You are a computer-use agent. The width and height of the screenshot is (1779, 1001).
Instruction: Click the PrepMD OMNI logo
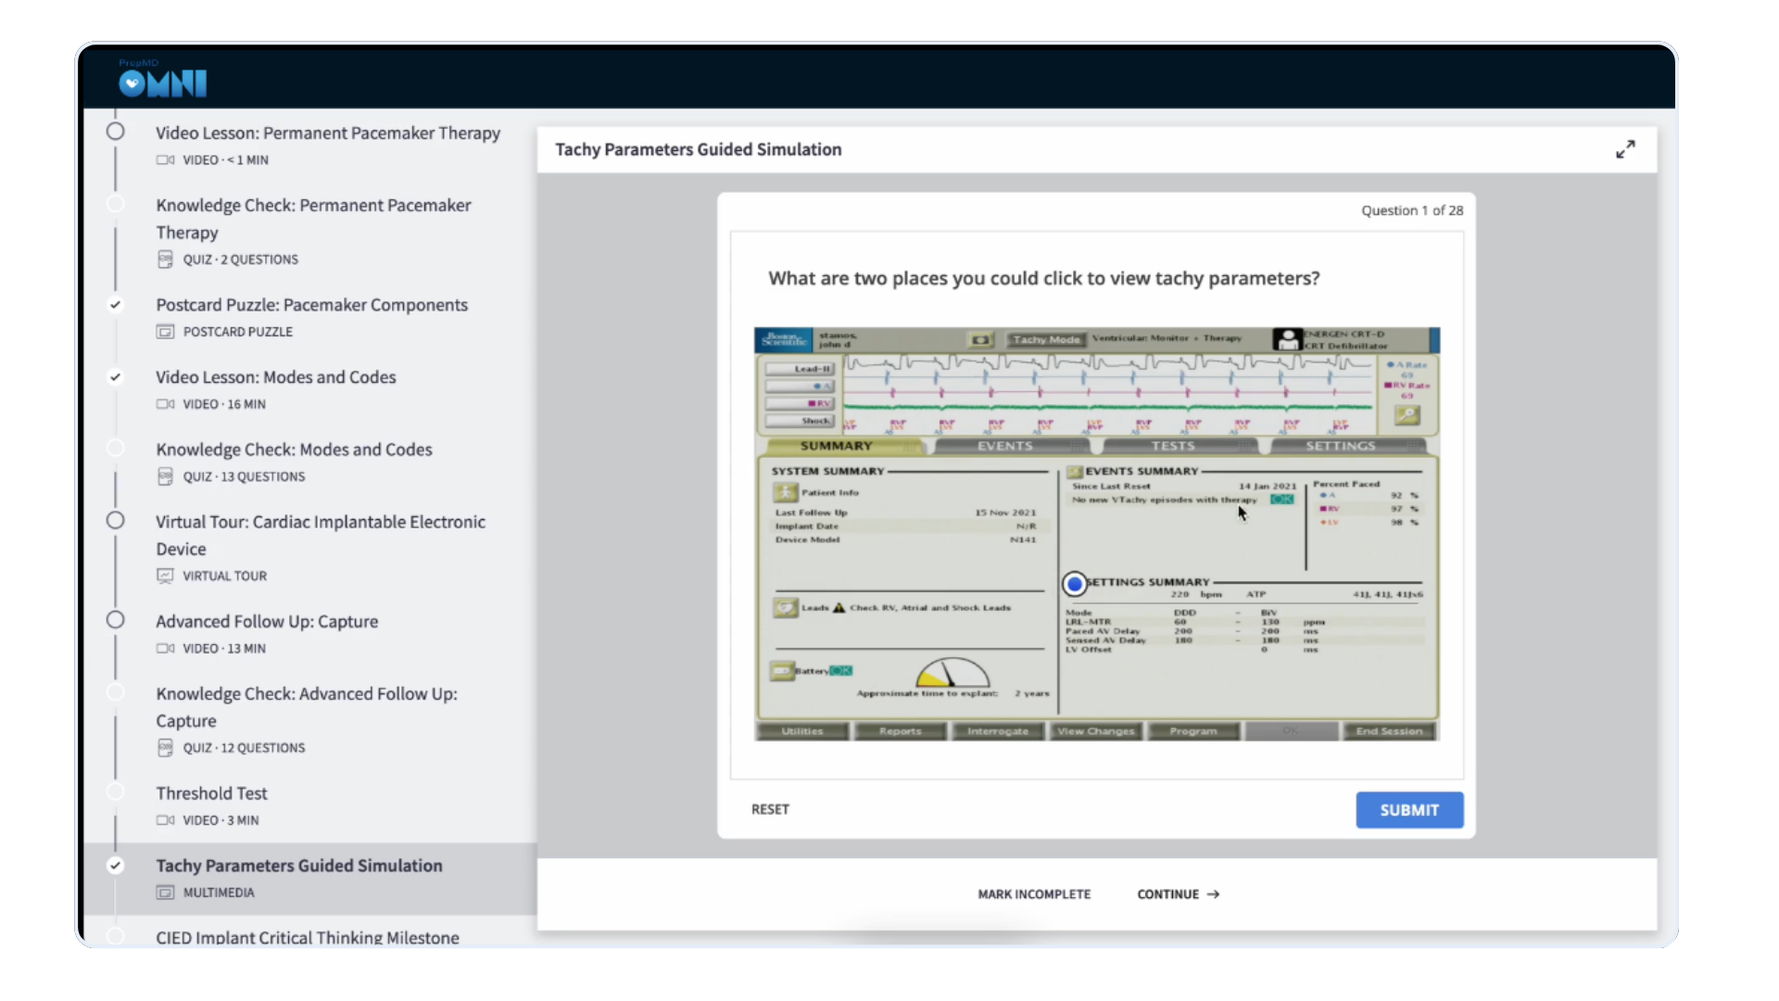(162, 82)
